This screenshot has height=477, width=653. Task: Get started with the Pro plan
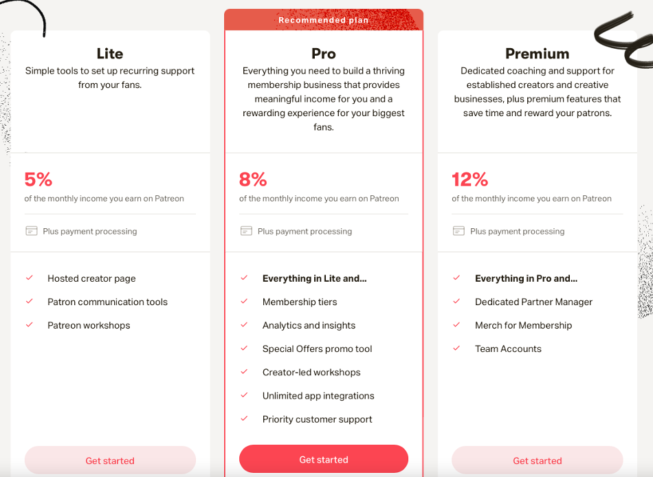324,459
